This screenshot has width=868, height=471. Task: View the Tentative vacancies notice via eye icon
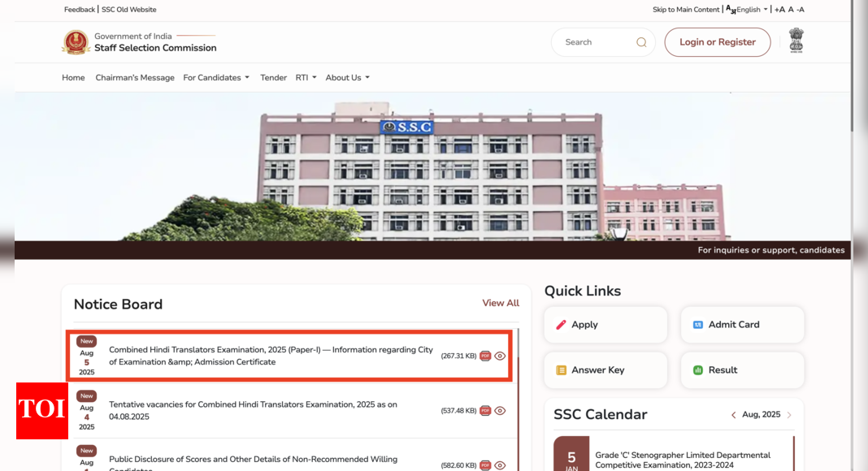(x=500, y=411)
